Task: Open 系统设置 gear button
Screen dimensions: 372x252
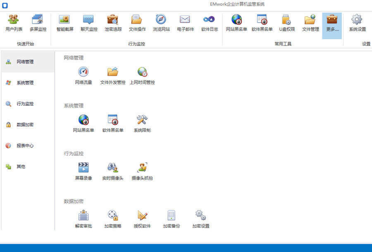Action: click(x=357, y=23)
